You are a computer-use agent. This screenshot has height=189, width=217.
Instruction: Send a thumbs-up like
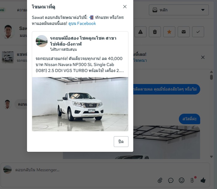coord(203,180)
